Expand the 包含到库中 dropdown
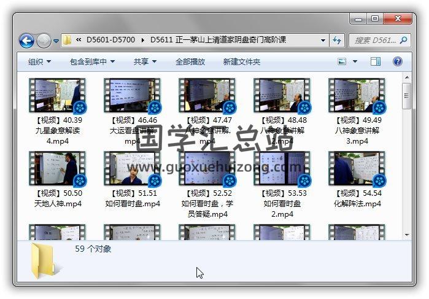Screen dimensions: 429x299 click(92, 62)
